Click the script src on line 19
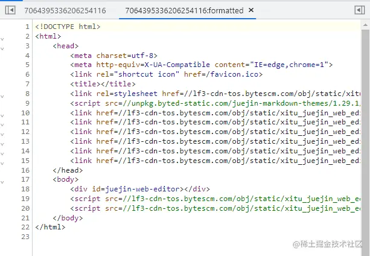The height and width of the screenshot is (256, 370). point(215,199)
